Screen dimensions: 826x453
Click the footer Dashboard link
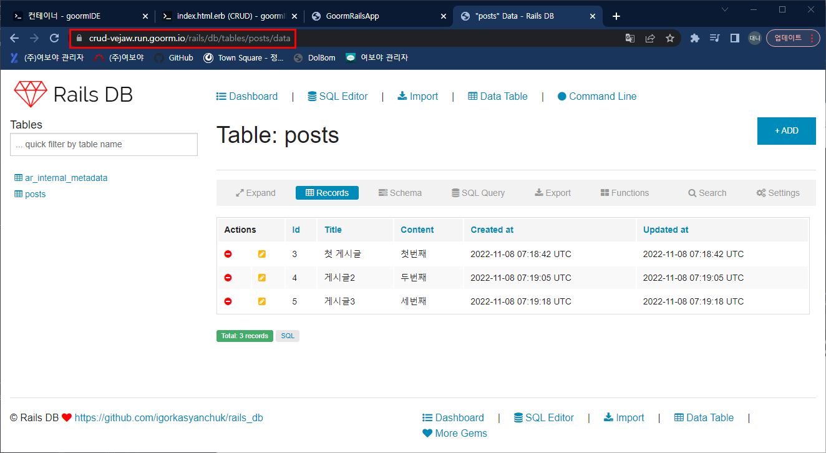coord(453,418)
